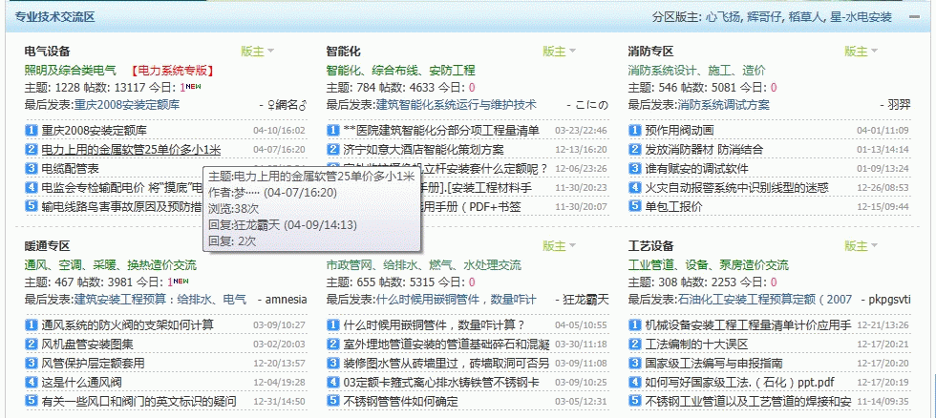
Task: Open last post 石油化工安装工程预算定额
Action: (x=765, y=300)
